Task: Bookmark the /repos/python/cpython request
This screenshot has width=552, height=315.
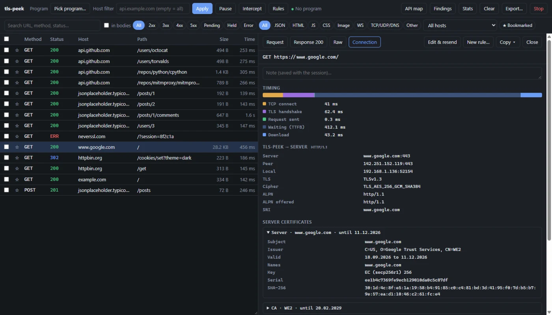Action: pyautogui.click(x=17, y=72)
